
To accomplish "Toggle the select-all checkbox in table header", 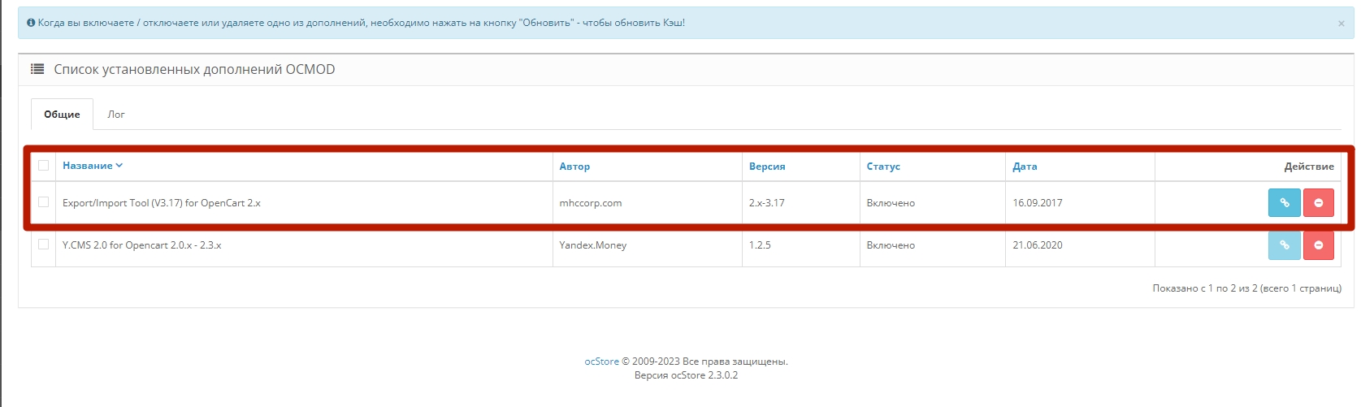I will point(44,166).
